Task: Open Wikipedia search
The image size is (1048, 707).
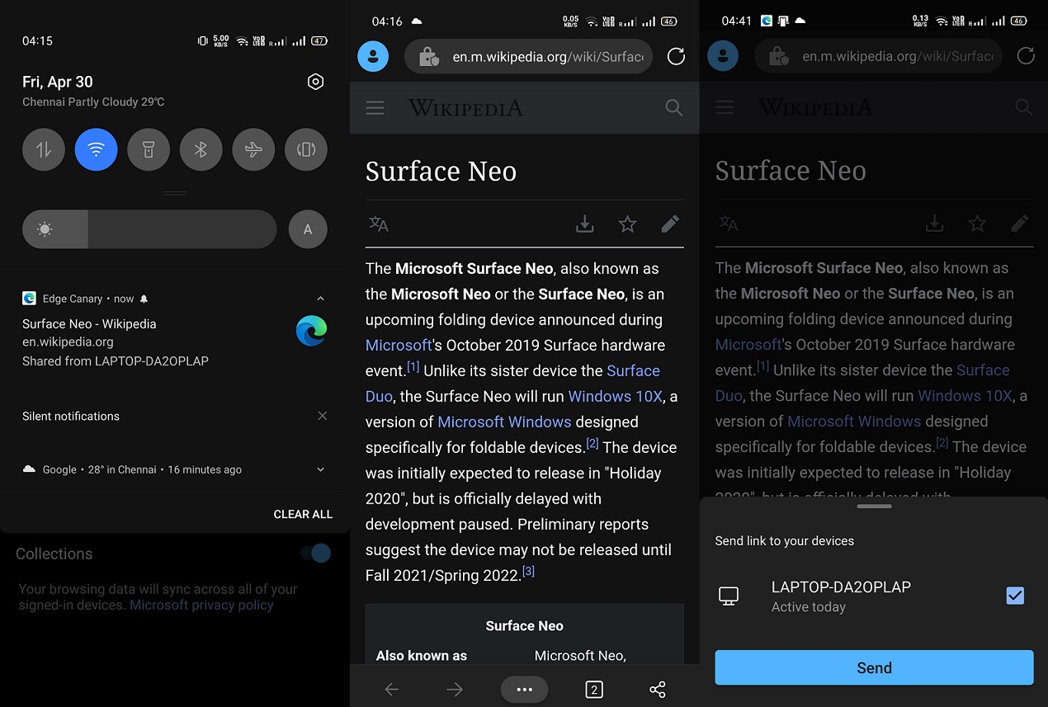Action: 673,107
